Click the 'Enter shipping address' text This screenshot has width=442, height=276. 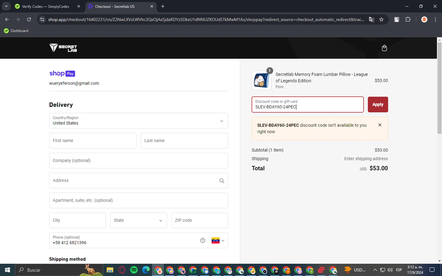[366, 159]
